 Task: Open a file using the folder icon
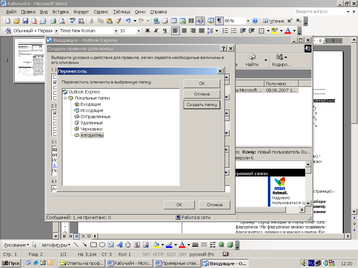(x=16, y=21)
